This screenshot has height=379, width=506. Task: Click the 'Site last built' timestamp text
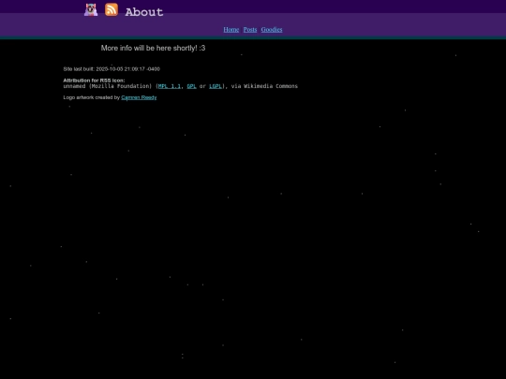(x=112, y=69)
